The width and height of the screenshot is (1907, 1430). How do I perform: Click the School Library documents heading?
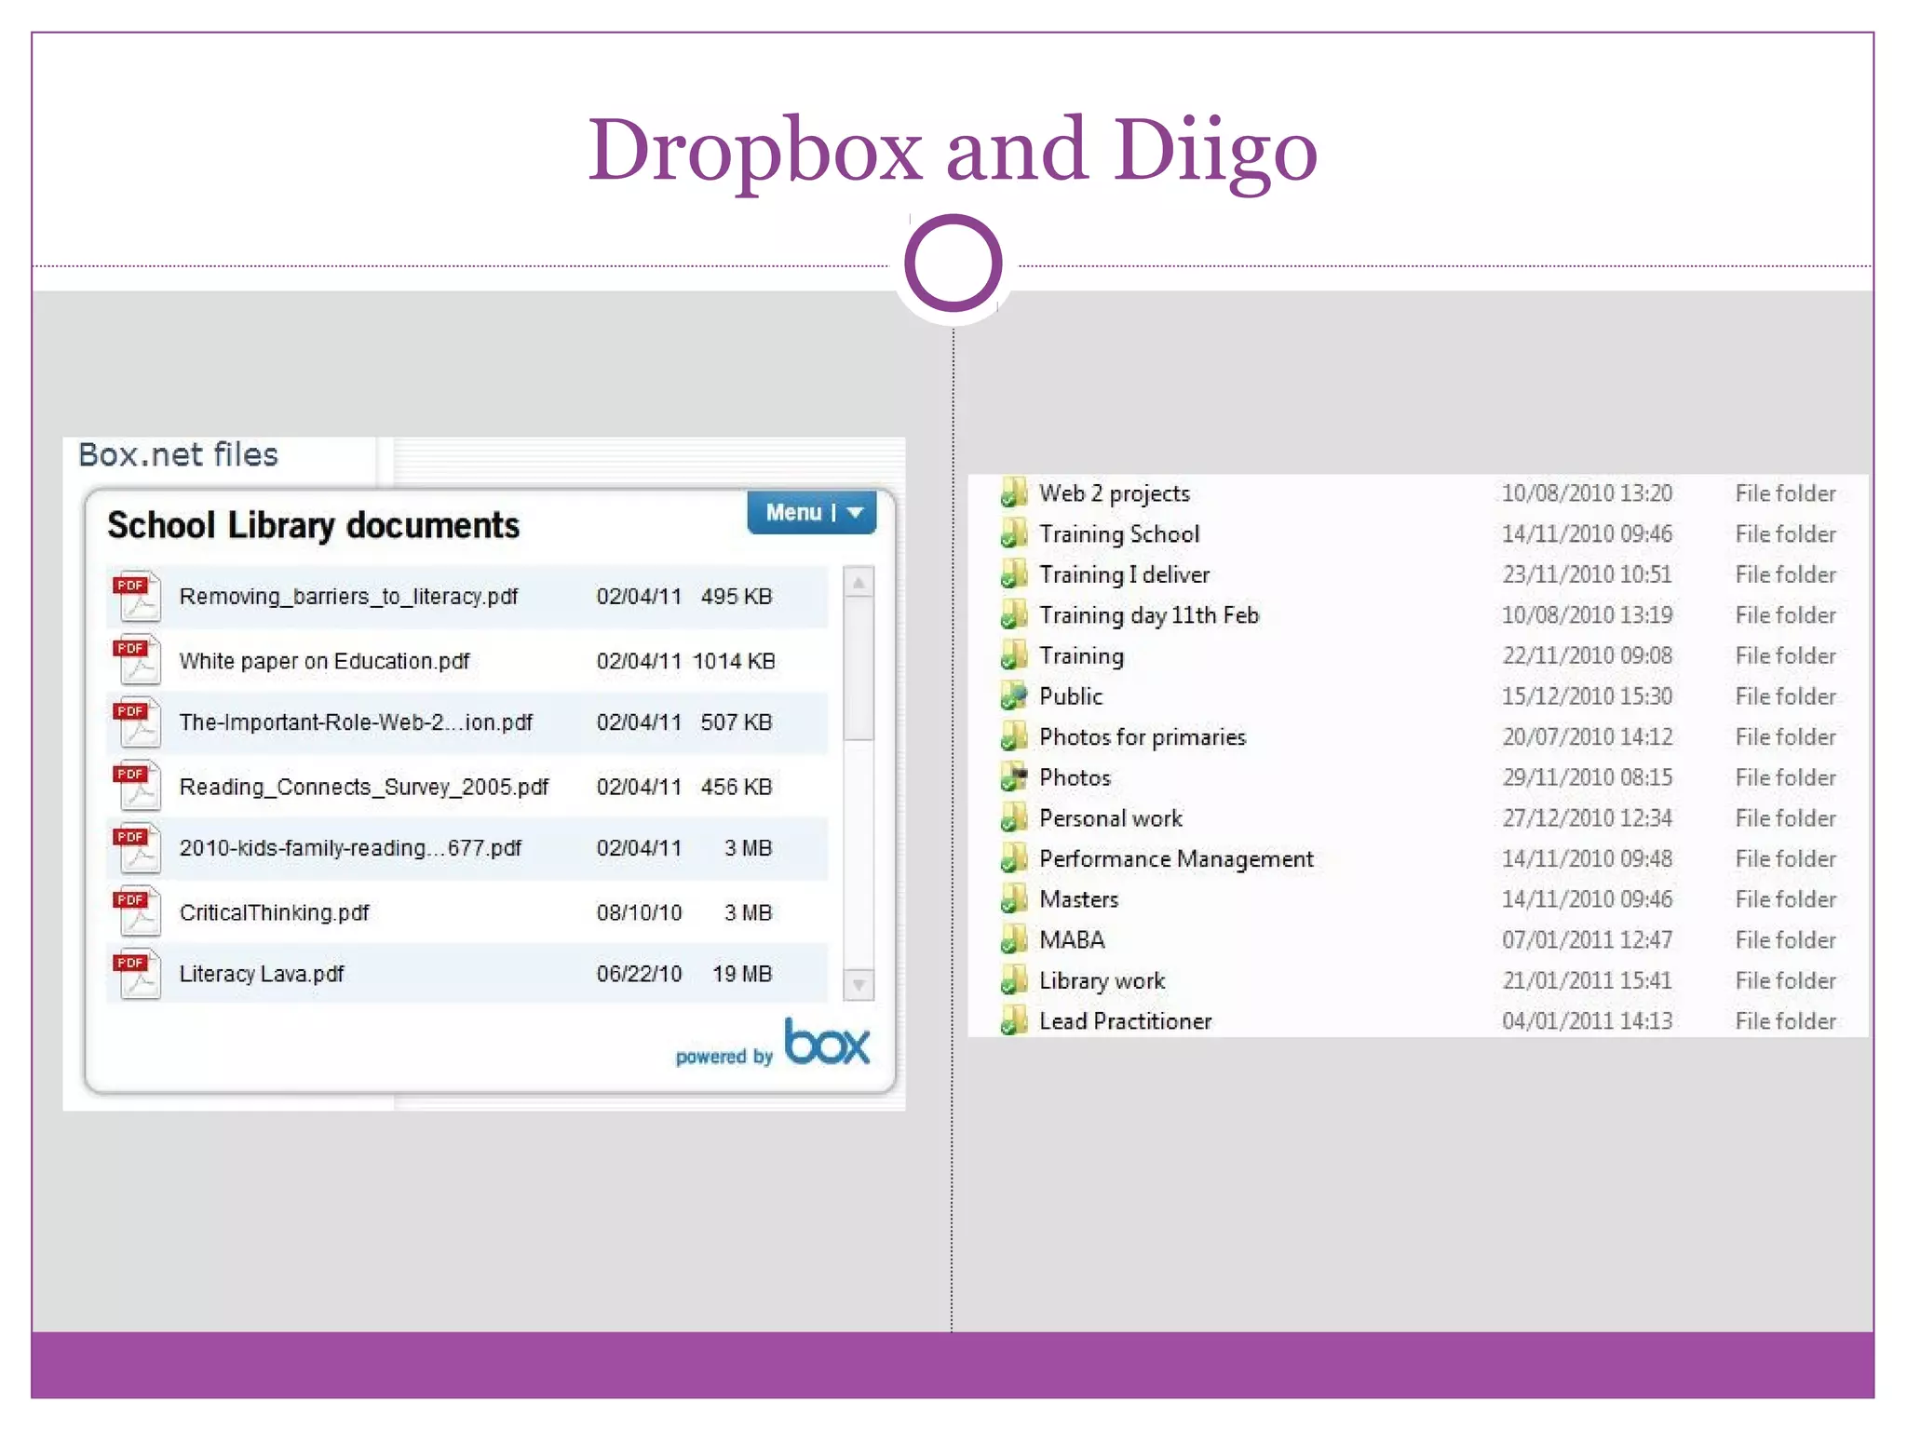[x=313, y=525]
